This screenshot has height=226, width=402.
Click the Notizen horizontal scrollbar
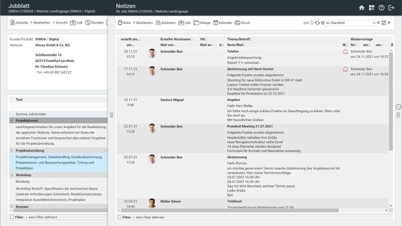(x=229, y=210)
